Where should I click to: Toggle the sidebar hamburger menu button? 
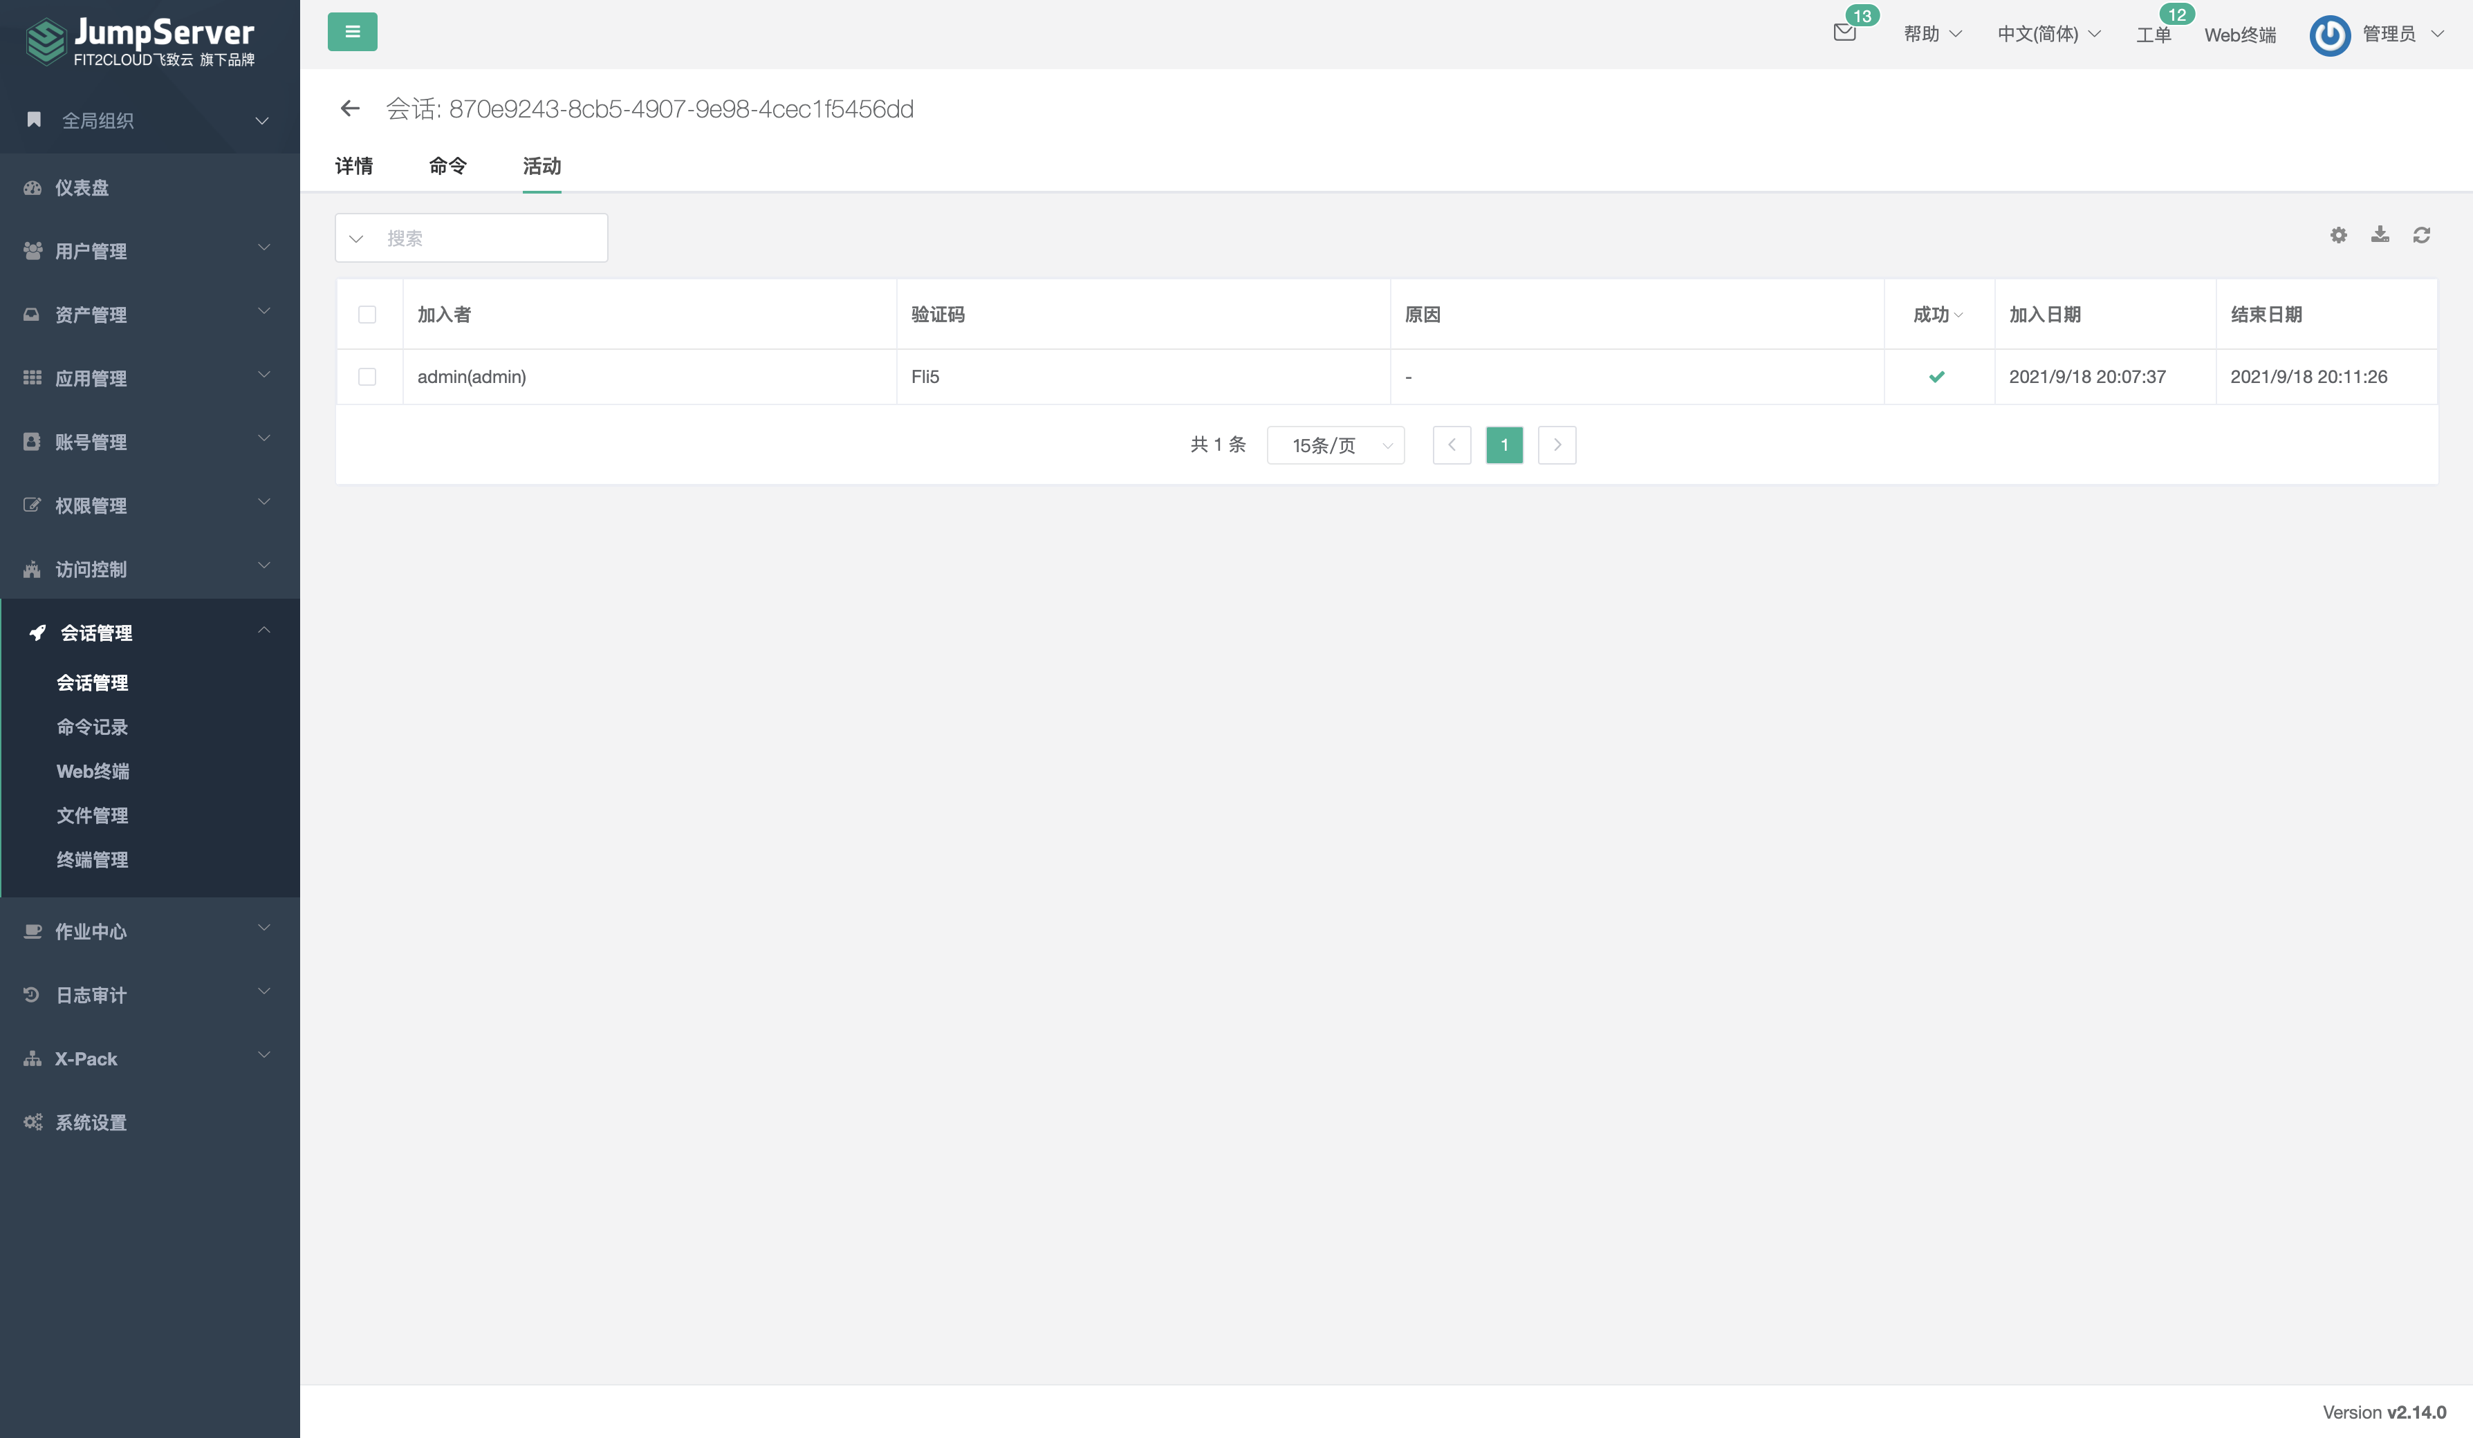352,32
